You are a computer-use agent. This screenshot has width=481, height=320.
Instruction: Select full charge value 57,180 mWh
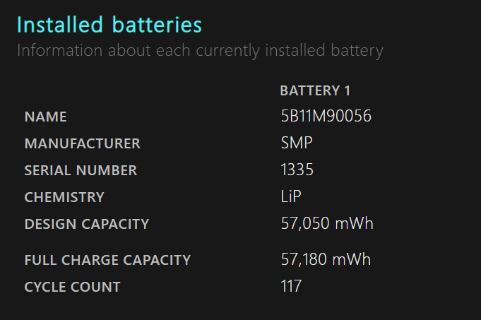(x=326, y=259)
